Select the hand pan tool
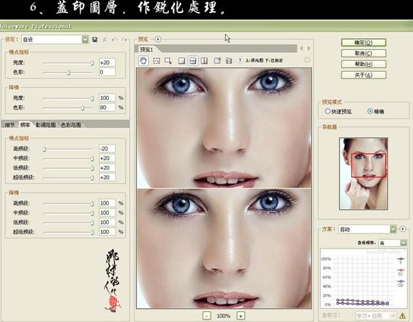413x322 pixels. [x=143, y=61]
